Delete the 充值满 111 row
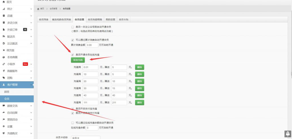 [x=139, y=102]
